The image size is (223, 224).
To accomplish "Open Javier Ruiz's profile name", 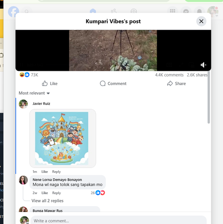I will pyautogui.click(x=41, y=103).
